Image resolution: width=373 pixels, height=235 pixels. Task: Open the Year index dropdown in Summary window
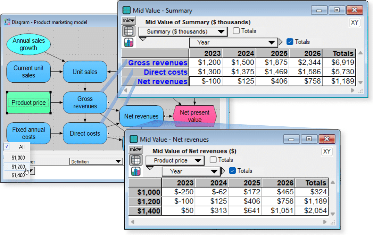pos(233,42)
